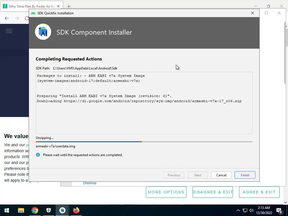Open File Explorer from the taskbar
Viewport: 288px width, 216px height.
click(x=21, y=210)
